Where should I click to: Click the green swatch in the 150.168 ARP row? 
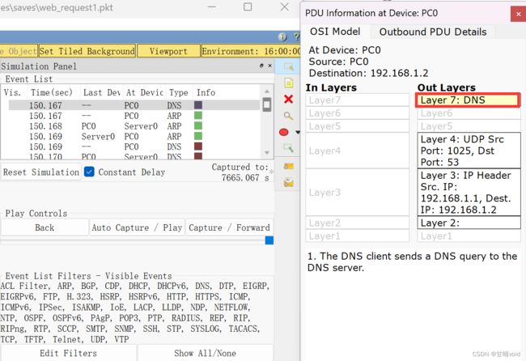(x=198, y=125)
